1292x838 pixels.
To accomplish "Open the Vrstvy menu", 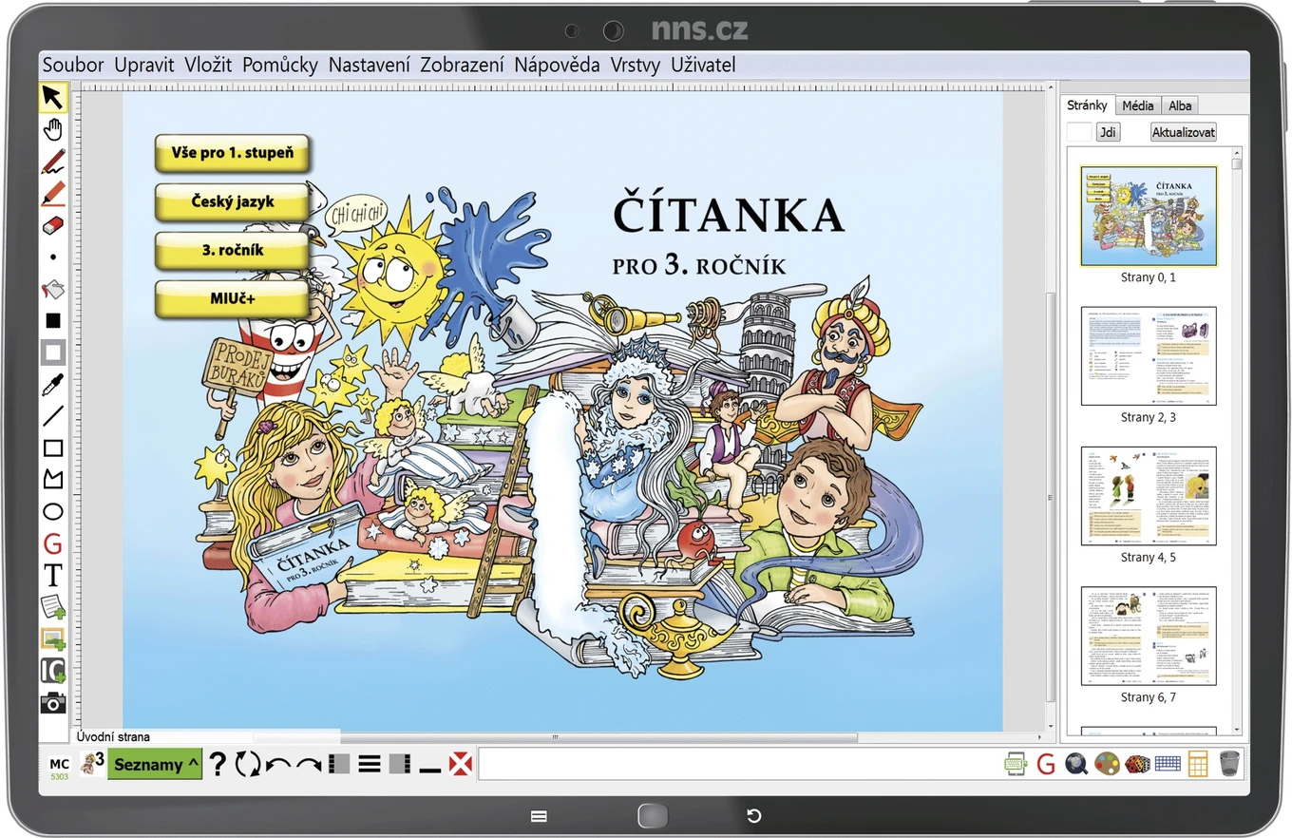I will pos(636,65).
